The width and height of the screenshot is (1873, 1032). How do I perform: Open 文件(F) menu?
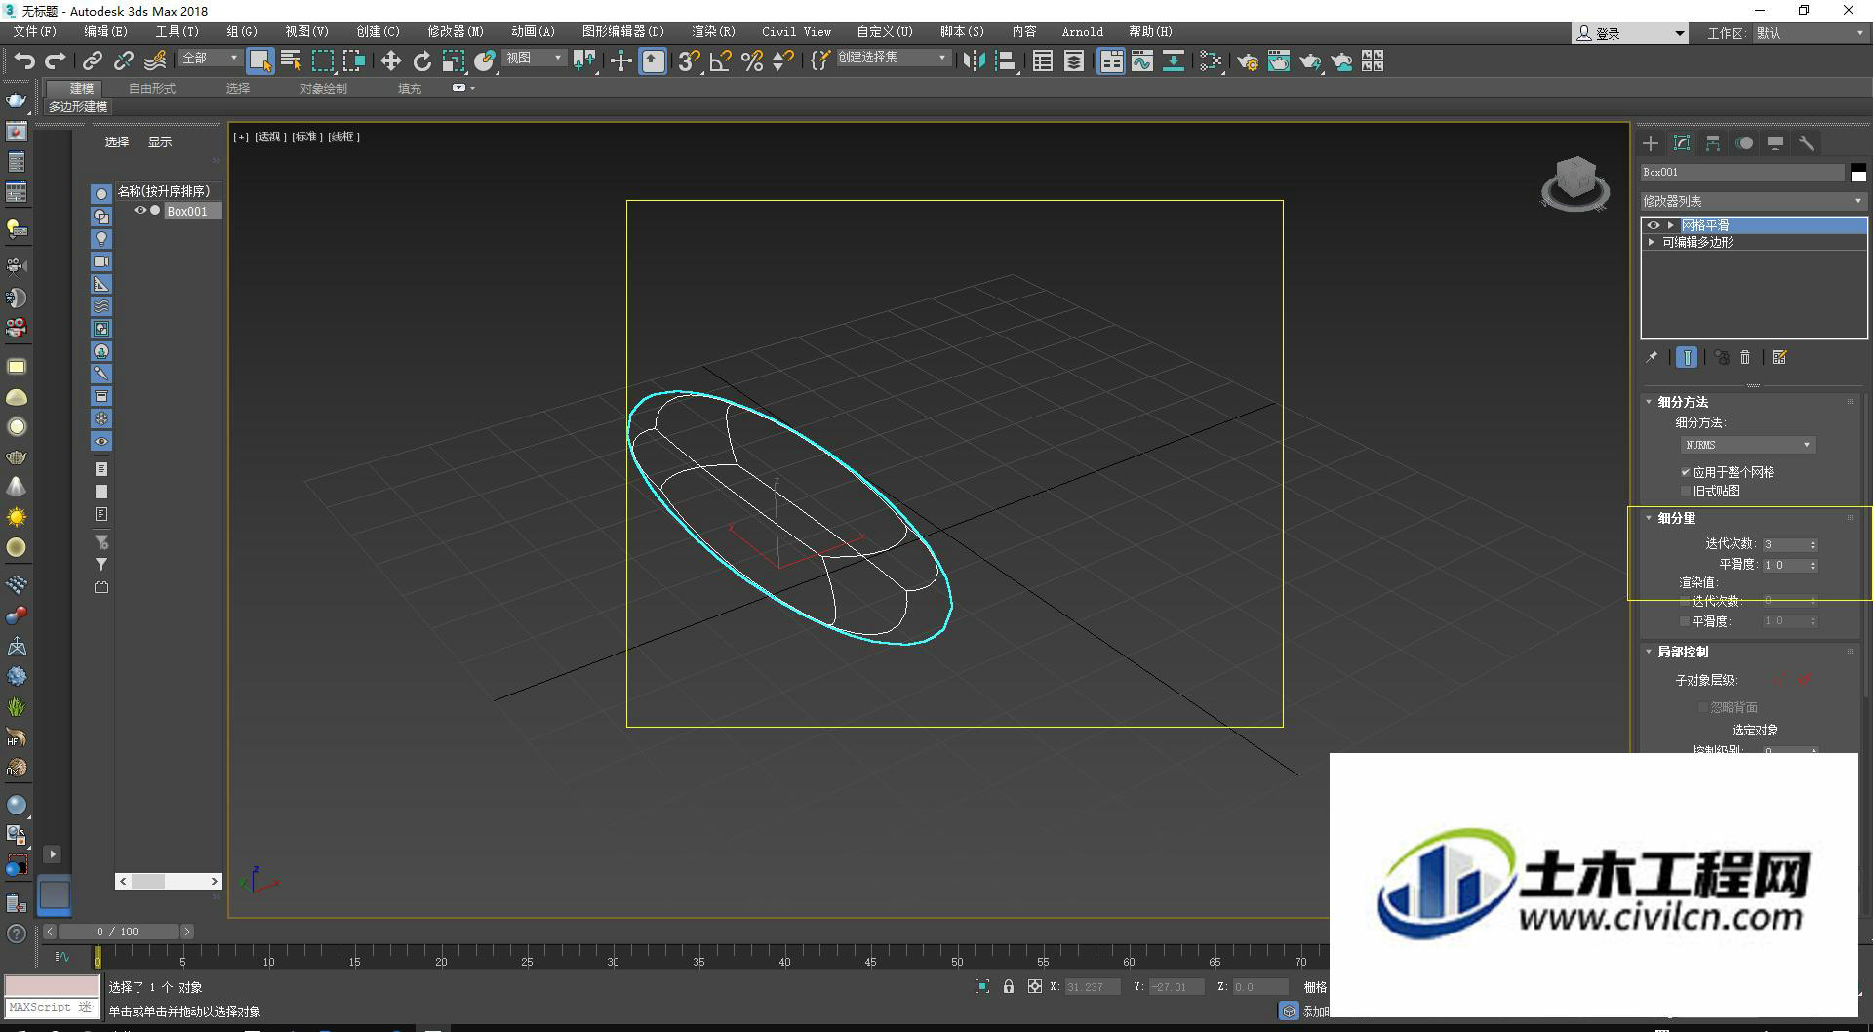35,32
